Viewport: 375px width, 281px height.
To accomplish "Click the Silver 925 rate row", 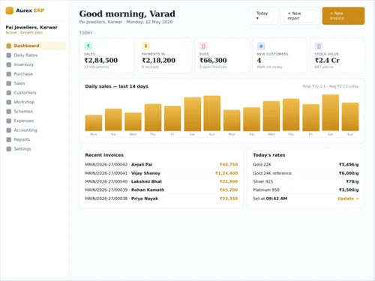I will [x=306, y=181].
